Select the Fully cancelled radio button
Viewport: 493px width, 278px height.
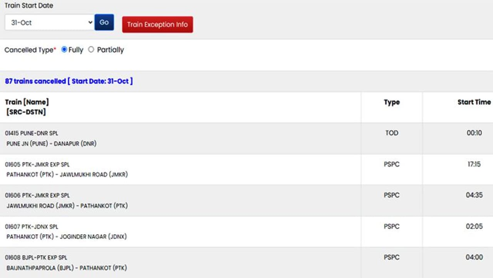(64, 50)
